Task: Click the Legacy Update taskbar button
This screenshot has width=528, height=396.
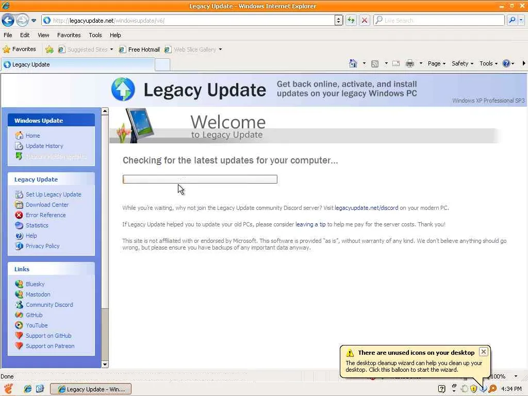Action: (x=91, y=389)
